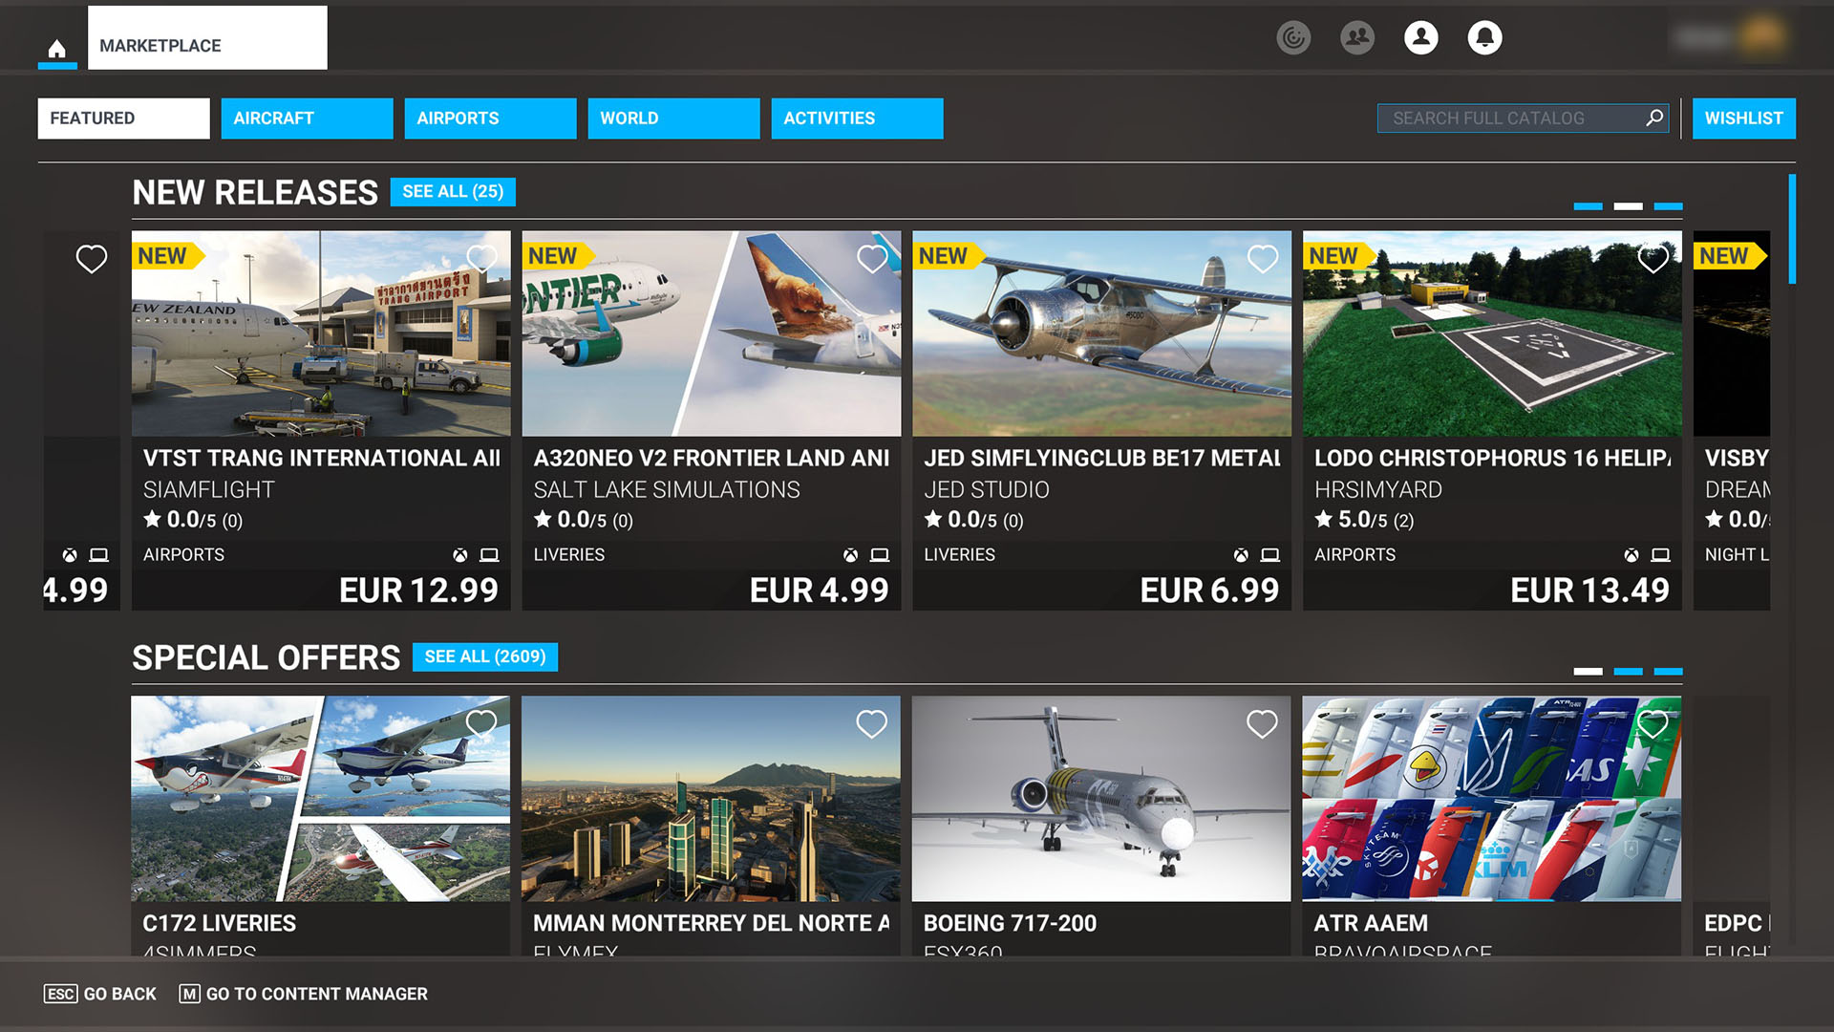Open the WISHLIST page

[x=1744, y=118]
